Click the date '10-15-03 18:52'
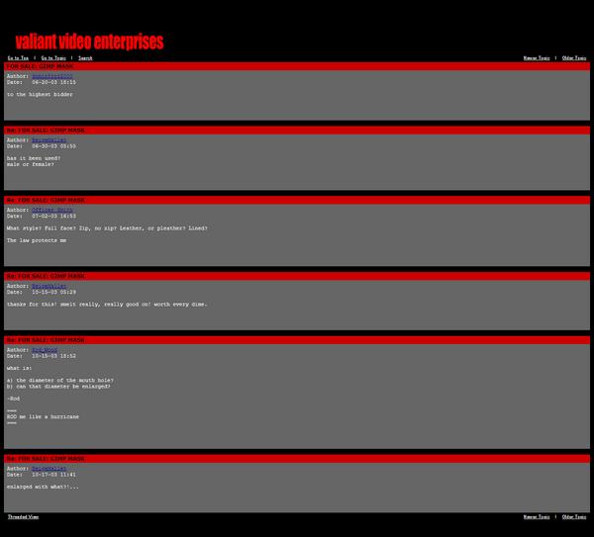Image resolution: width=594 pixels, height=537 pixels. point(53,356)
